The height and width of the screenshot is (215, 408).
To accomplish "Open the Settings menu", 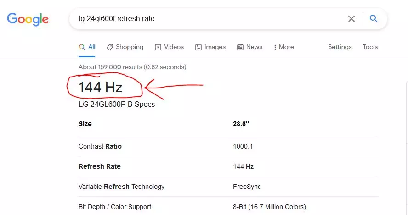I will point(340,47).
